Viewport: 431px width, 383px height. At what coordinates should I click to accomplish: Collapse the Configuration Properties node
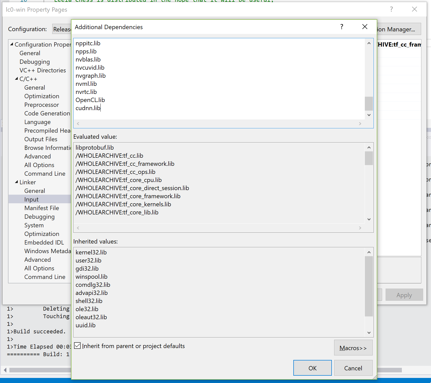(x=11, y=44)
